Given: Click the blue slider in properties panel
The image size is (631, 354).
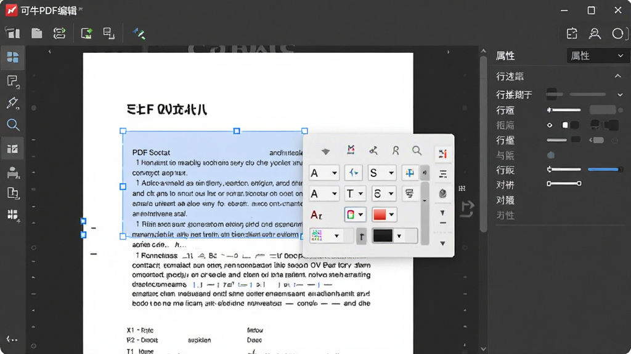Looking at the screenshot, I should click(605, 170).
